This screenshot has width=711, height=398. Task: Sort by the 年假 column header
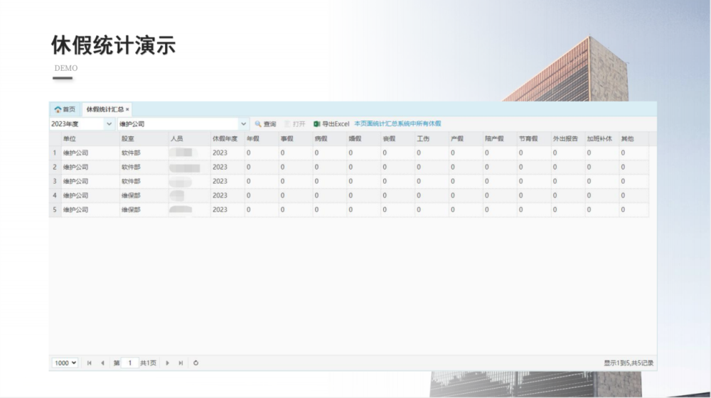click(x=252, y=138)
